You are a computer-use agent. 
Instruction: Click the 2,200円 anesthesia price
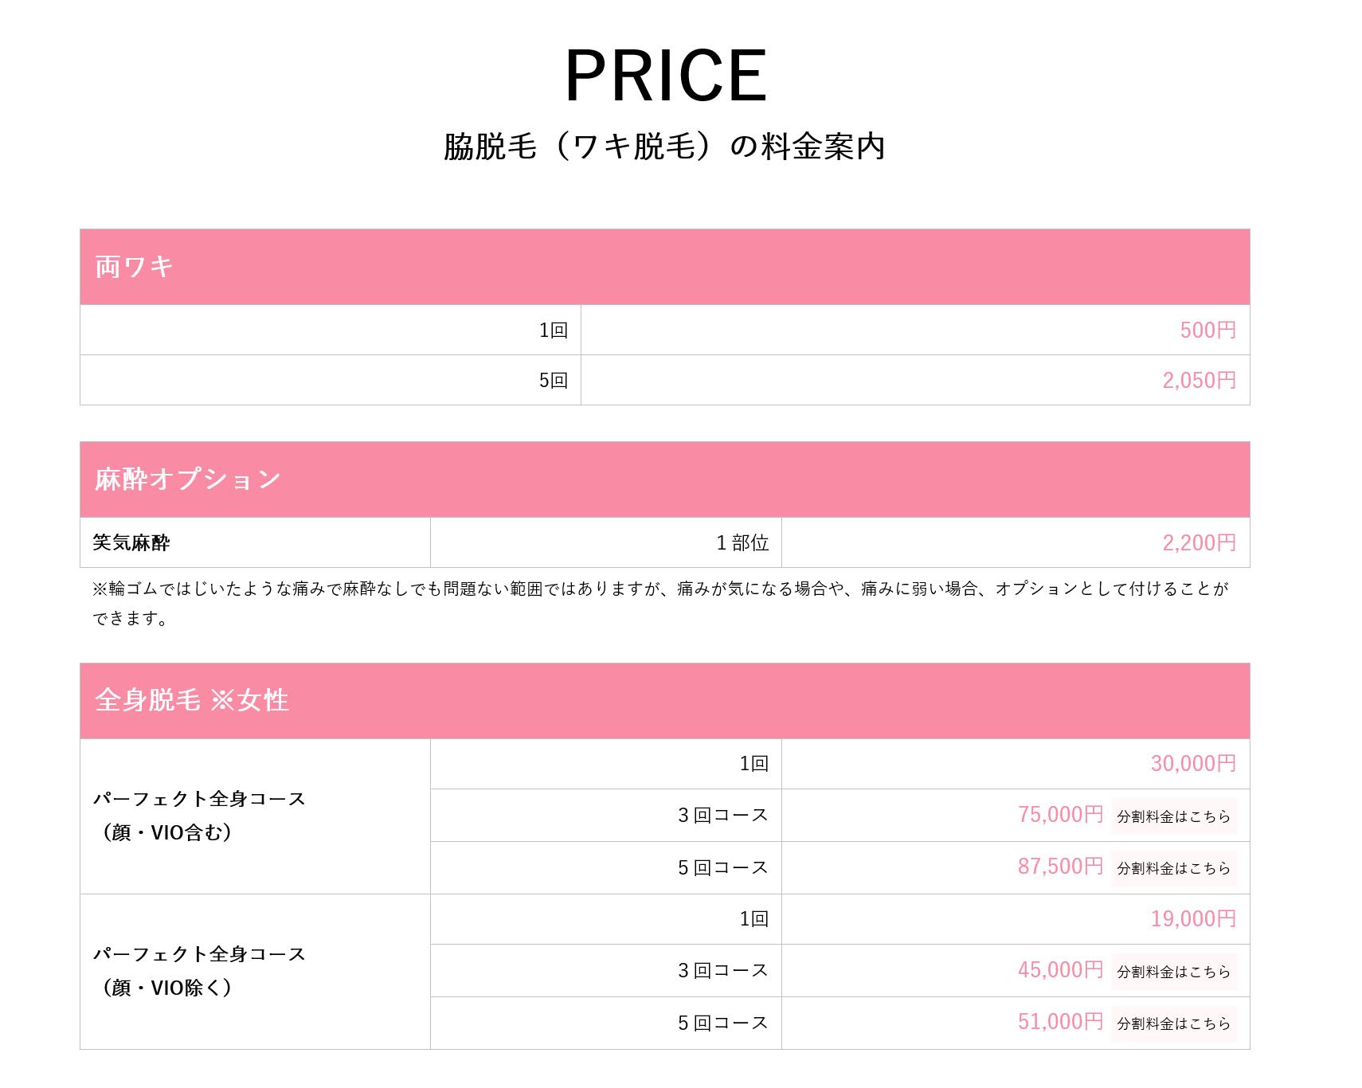coord(1199,543)
